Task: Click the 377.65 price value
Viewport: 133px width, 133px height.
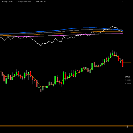Action: 127,77
